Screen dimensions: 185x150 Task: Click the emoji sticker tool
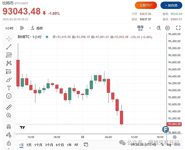[9, 96]
